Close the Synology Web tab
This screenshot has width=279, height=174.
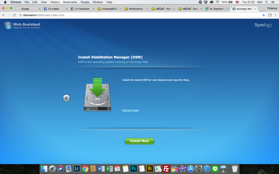pyautogui.click(x=255, y=9)
